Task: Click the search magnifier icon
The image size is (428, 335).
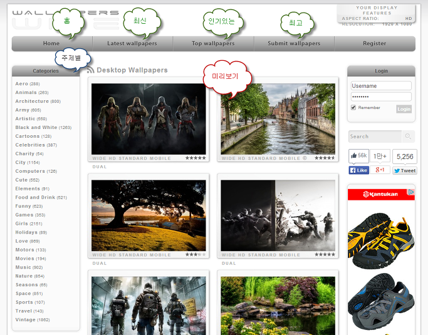Action: [408, 137]
